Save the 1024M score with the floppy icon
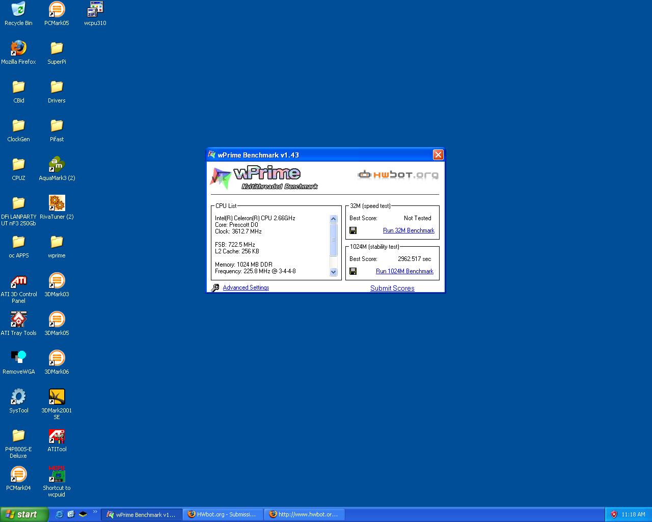Viewport: 652px width, 522px height. [x=353, y=271]
